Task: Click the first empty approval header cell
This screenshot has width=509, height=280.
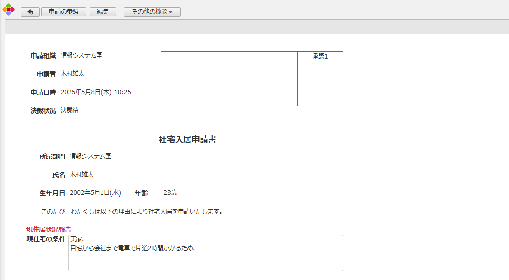Action: click(184, 57)
